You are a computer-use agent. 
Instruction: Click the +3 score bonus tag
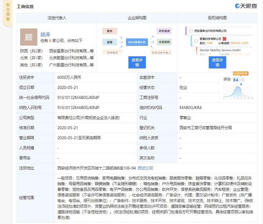click(x=242, y=80)
